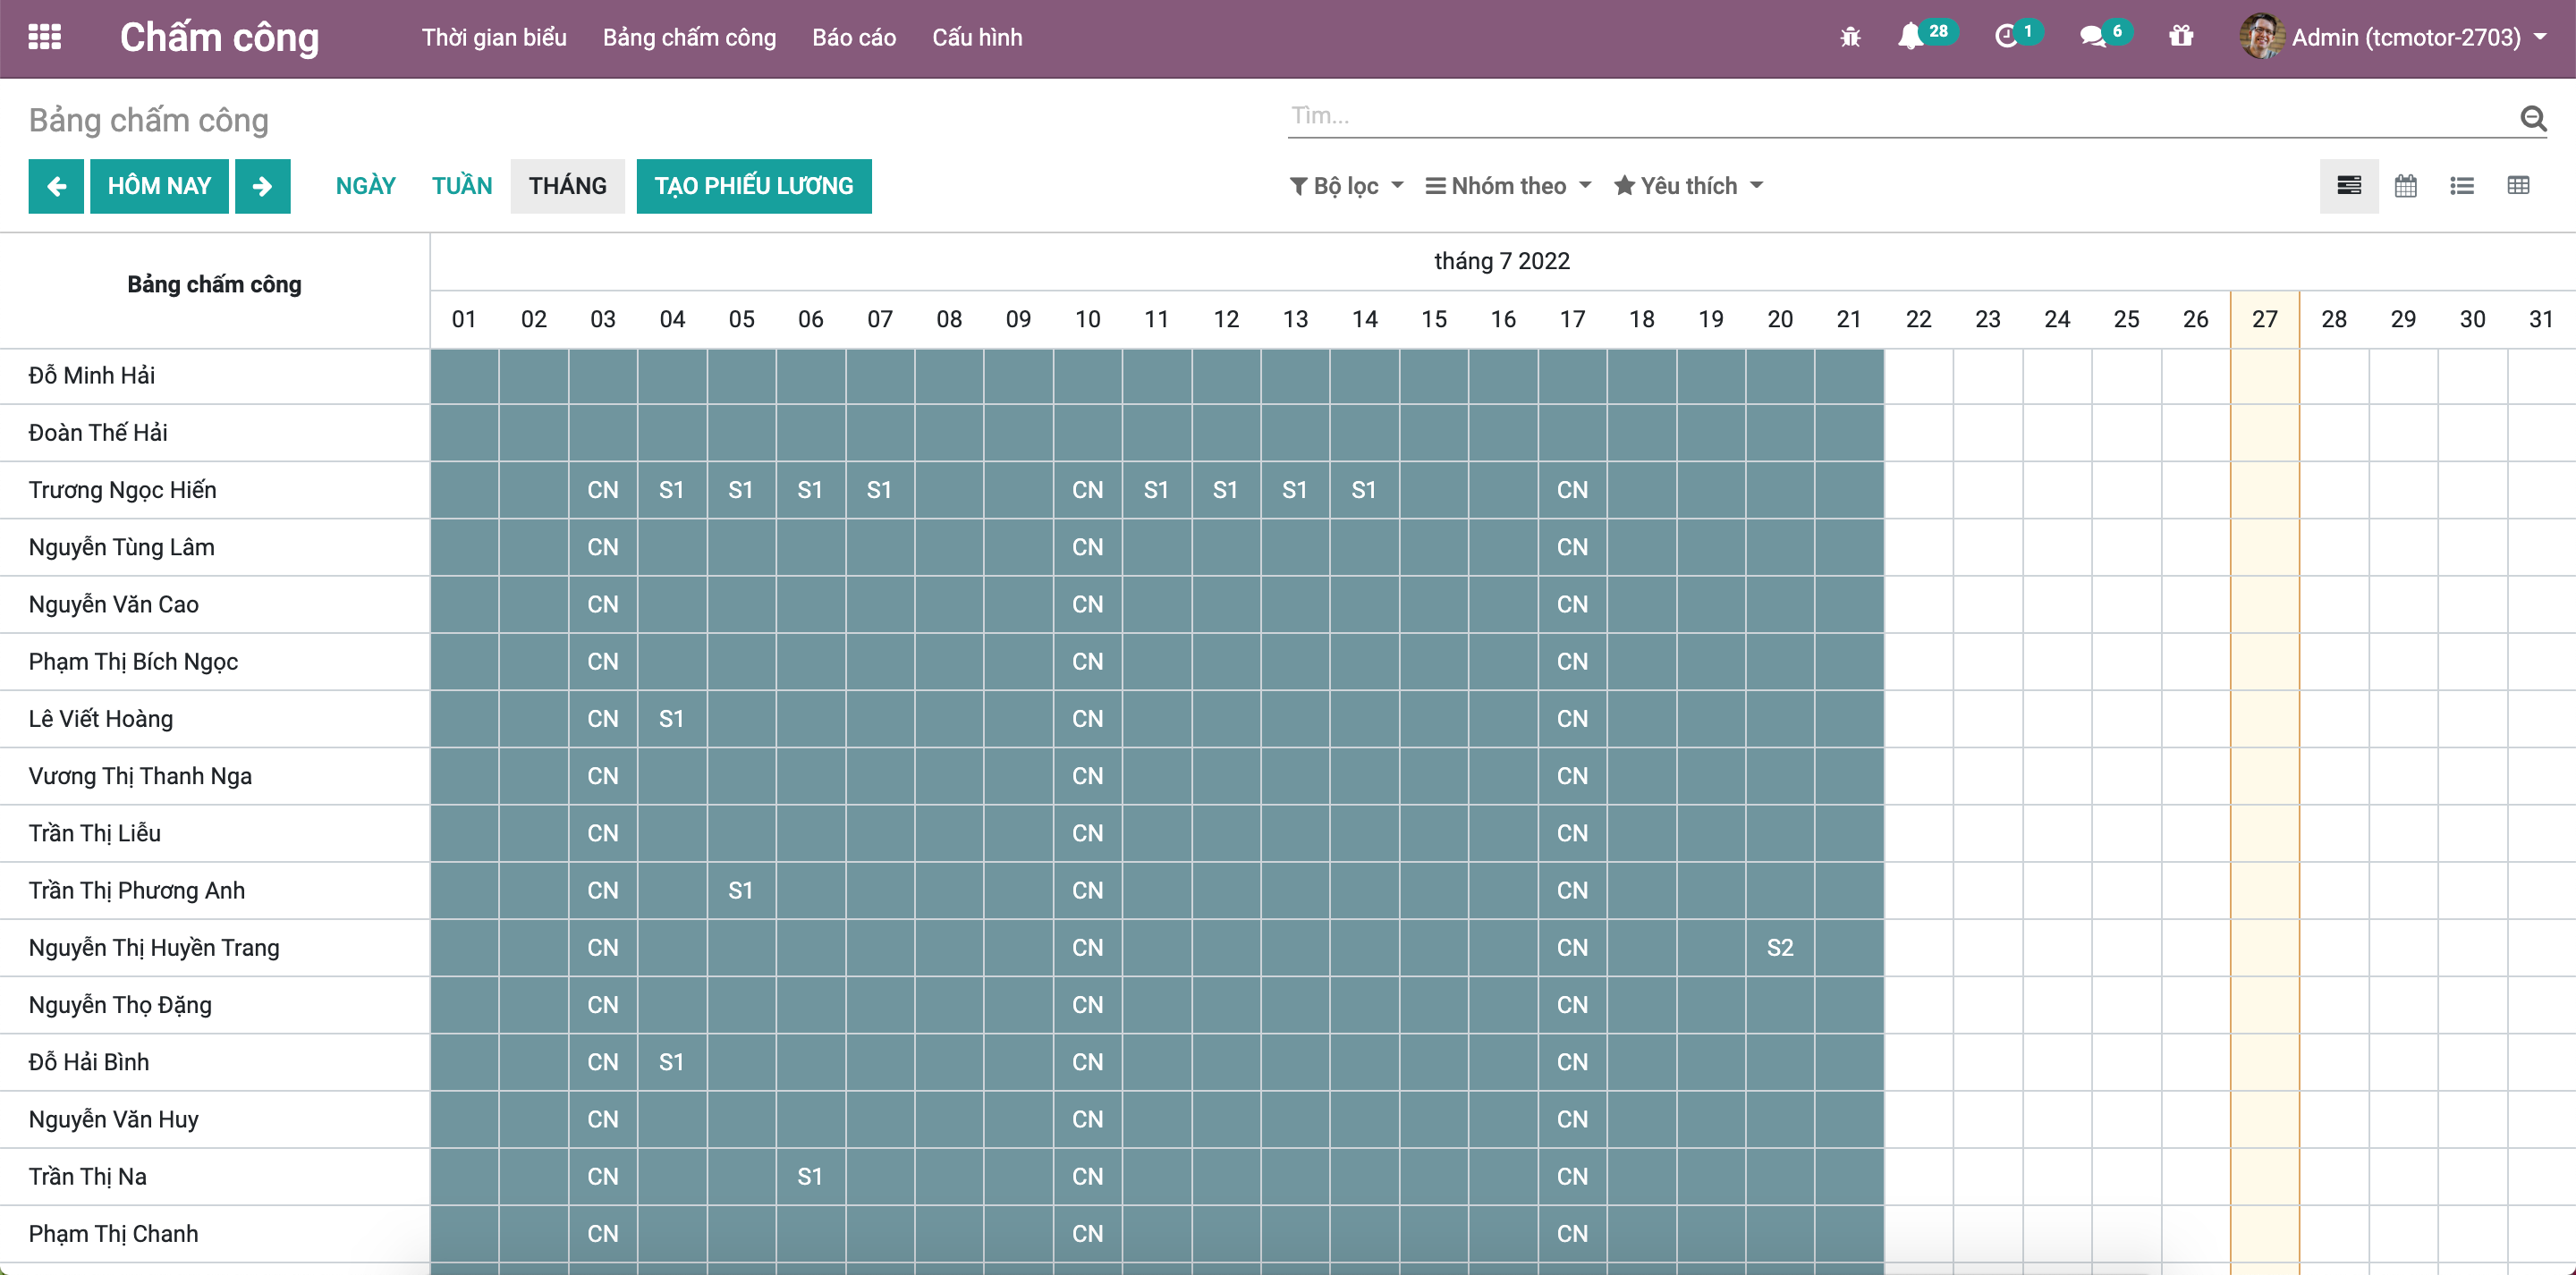
Task: Select the NGÀY view mode
Action: 365,186
